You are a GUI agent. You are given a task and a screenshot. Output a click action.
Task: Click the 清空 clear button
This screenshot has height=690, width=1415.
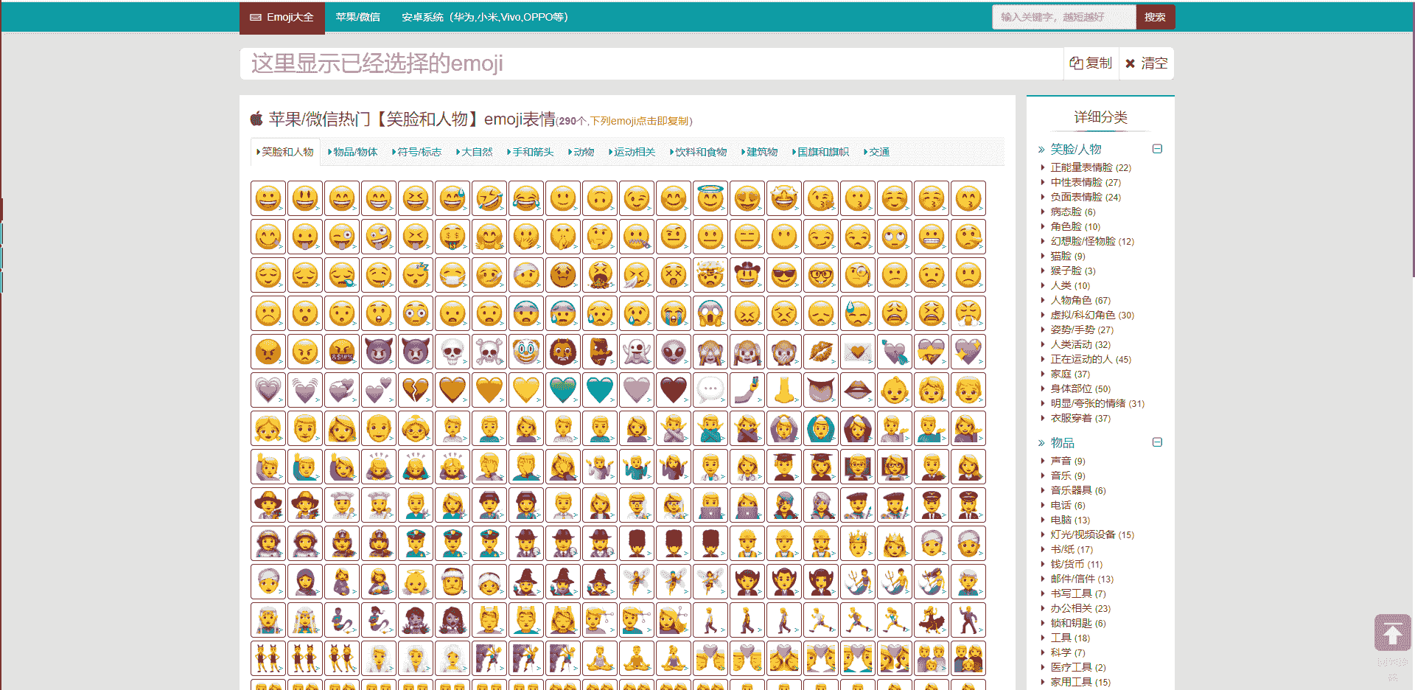pyautogui.click(x=1146, y=63)
